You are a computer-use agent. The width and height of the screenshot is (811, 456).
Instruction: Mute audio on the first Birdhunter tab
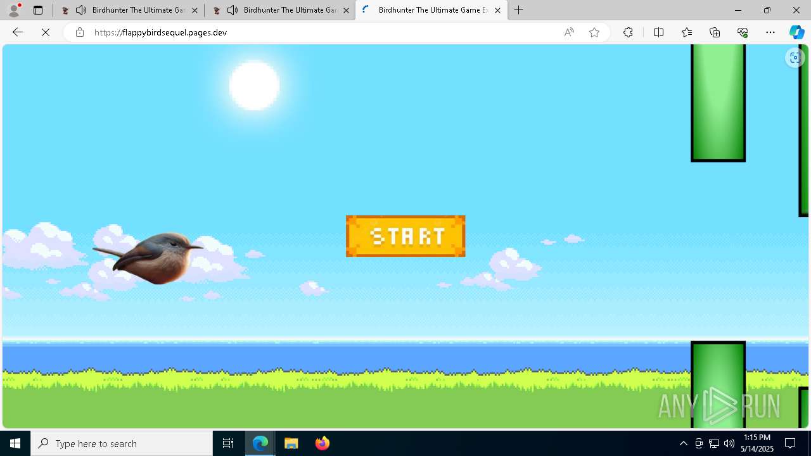pos(81,10)
